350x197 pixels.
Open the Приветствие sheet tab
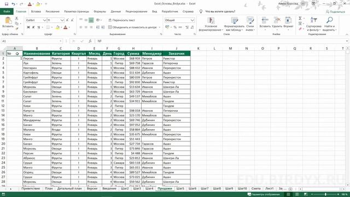(x=31, y=188)
